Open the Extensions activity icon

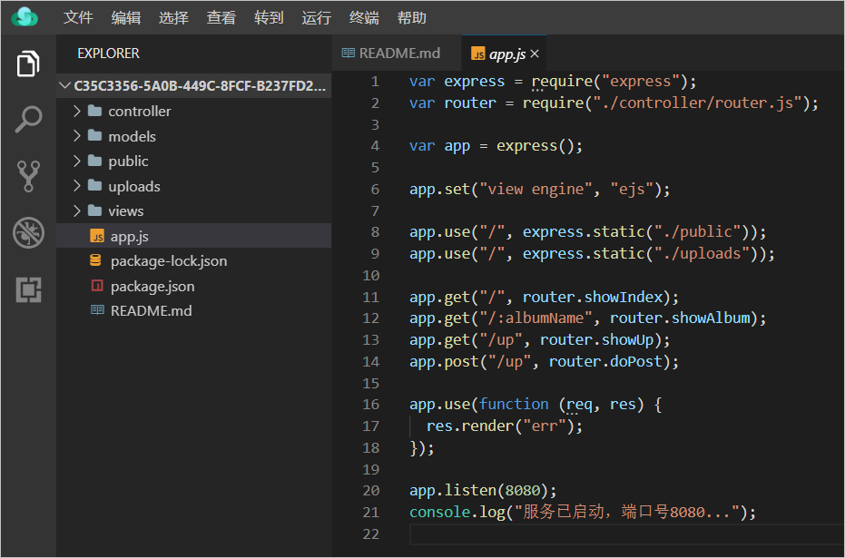click(x=28, y=289)
